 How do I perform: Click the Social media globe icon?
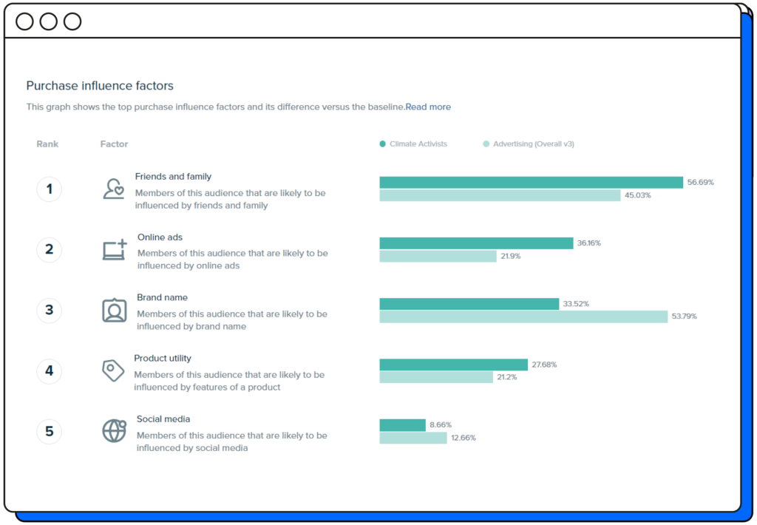click(x=114, y=430)
